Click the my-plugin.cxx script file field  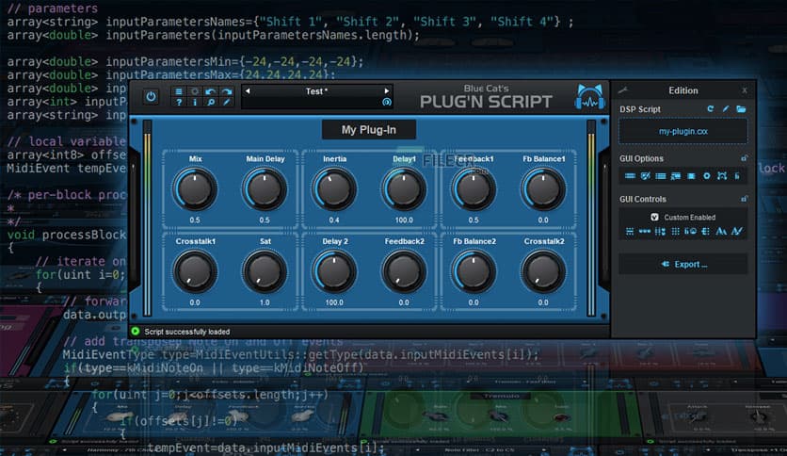tap(683, 131)
